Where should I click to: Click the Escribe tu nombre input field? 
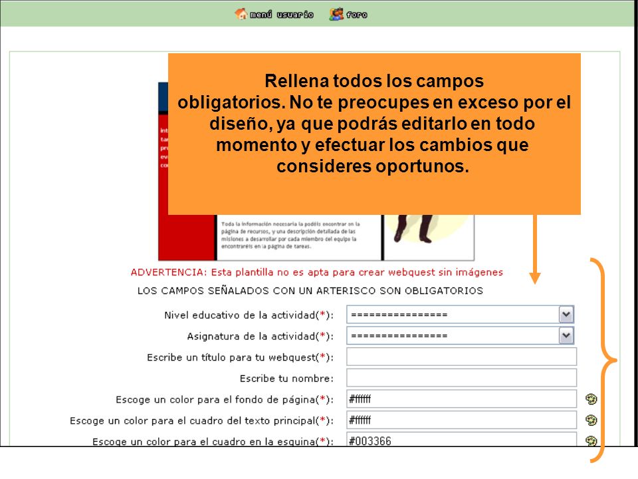point(461,378)
